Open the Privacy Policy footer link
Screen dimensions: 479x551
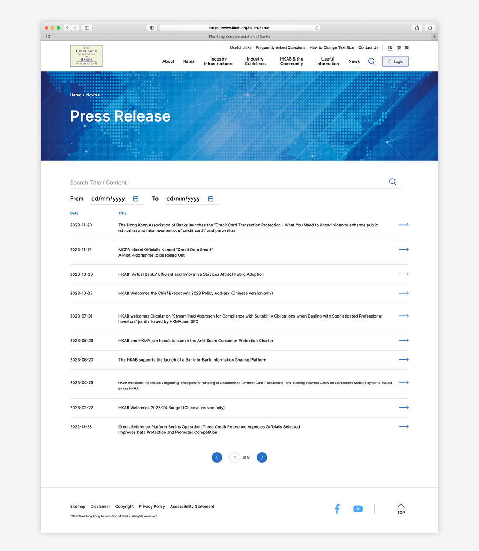pos(152,507)
